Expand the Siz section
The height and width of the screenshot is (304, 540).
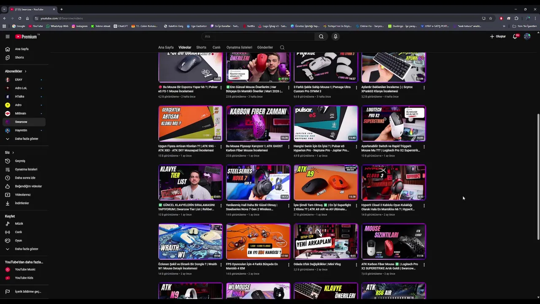9,152
